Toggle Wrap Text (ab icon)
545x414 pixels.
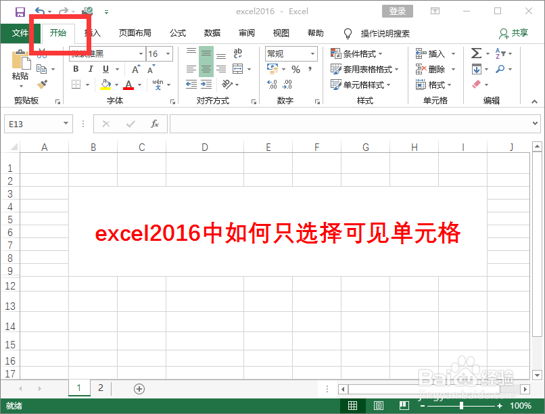point(238,53)
